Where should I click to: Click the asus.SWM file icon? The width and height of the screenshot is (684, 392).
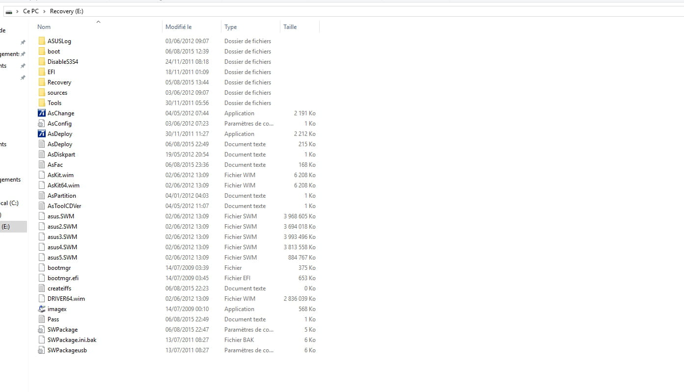click(42, 216)
